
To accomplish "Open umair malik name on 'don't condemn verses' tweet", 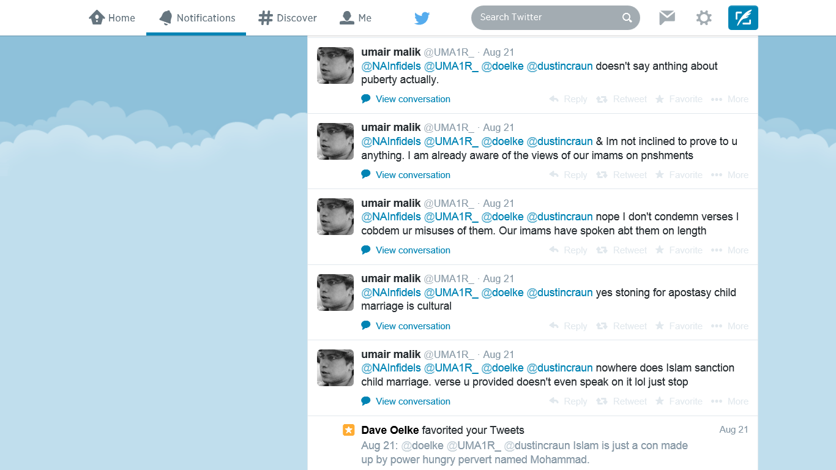I will (x=391, y=203).
